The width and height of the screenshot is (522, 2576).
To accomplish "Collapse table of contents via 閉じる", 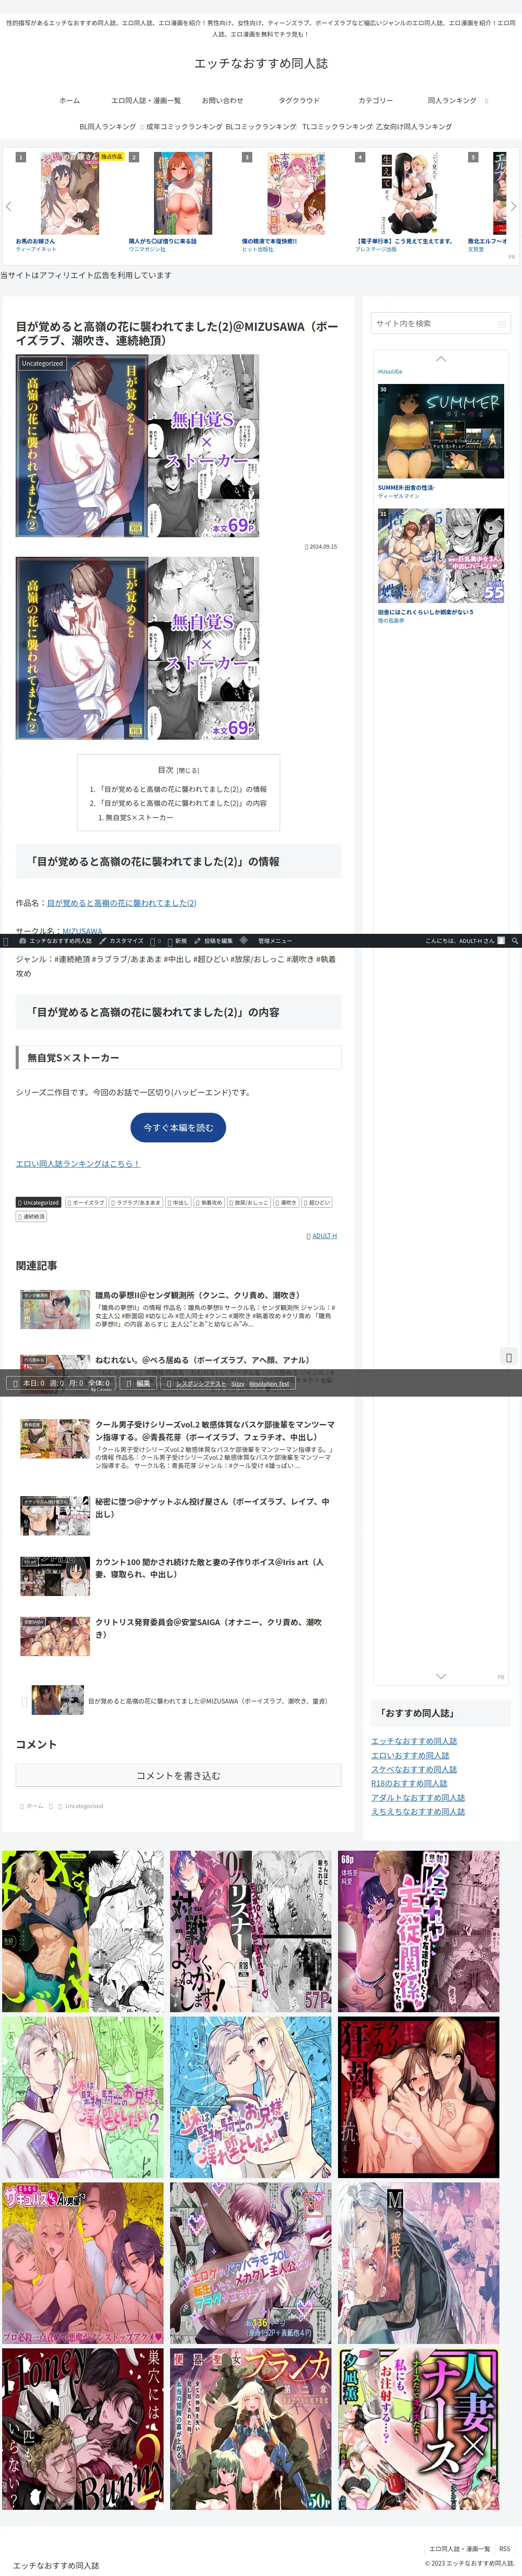I will 188,770.
